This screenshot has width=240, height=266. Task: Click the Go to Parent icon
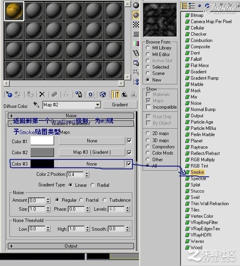click(x=125, y=95)
